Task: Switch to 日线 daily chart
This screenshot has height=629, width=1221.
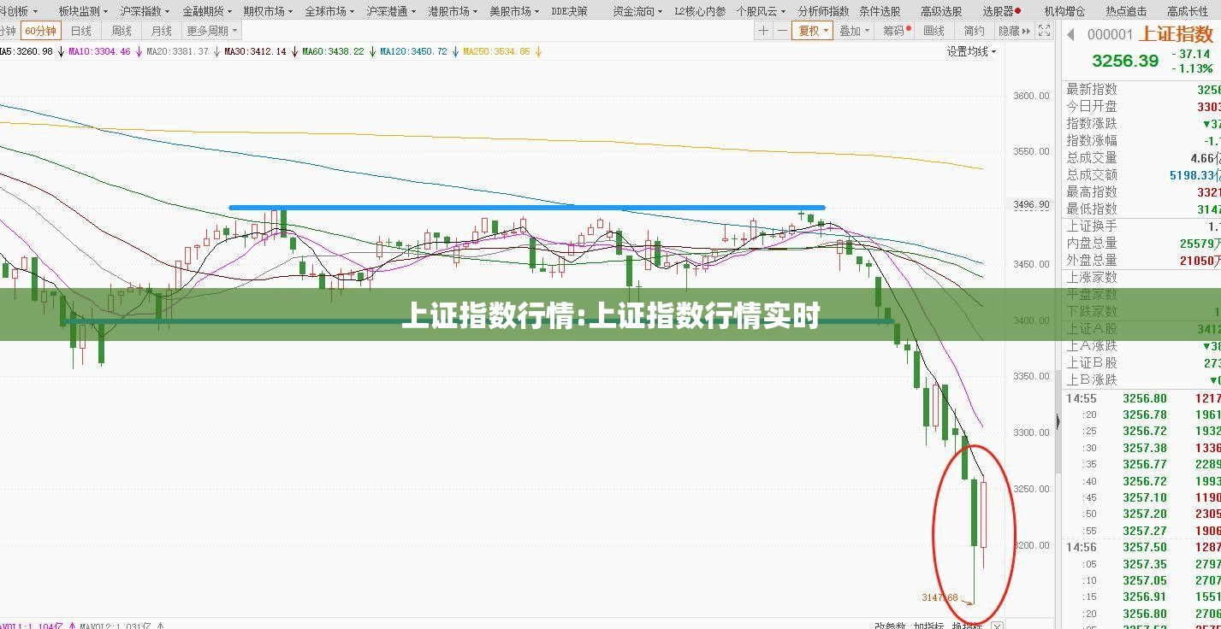Action: pyautogui.click(x=81, y=31)
